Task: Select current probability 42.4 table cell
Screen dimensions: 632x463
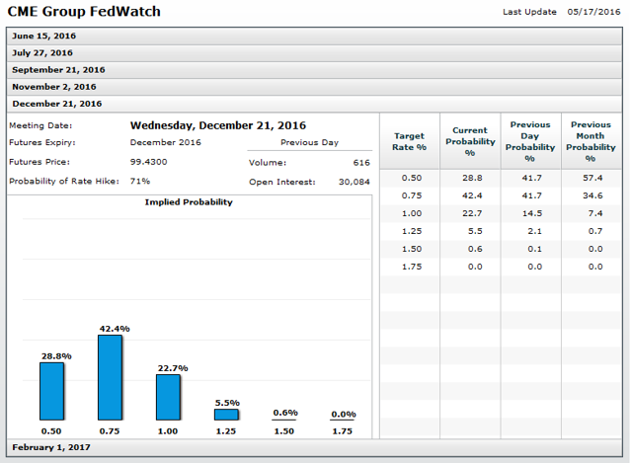Action: point(472,195)
